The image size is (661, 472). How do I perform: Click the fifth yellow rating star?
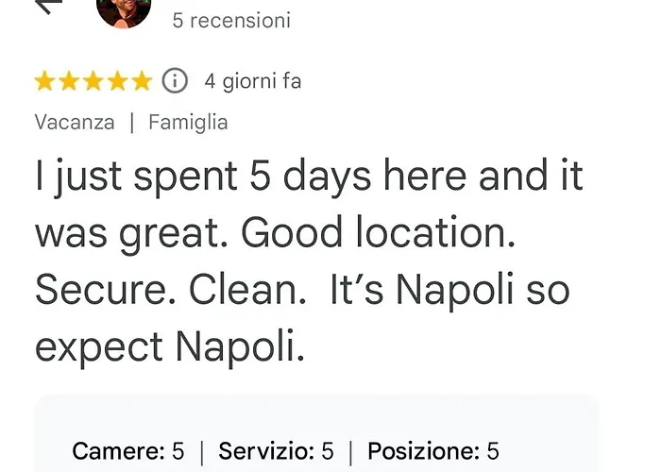[x=141, y=82]
